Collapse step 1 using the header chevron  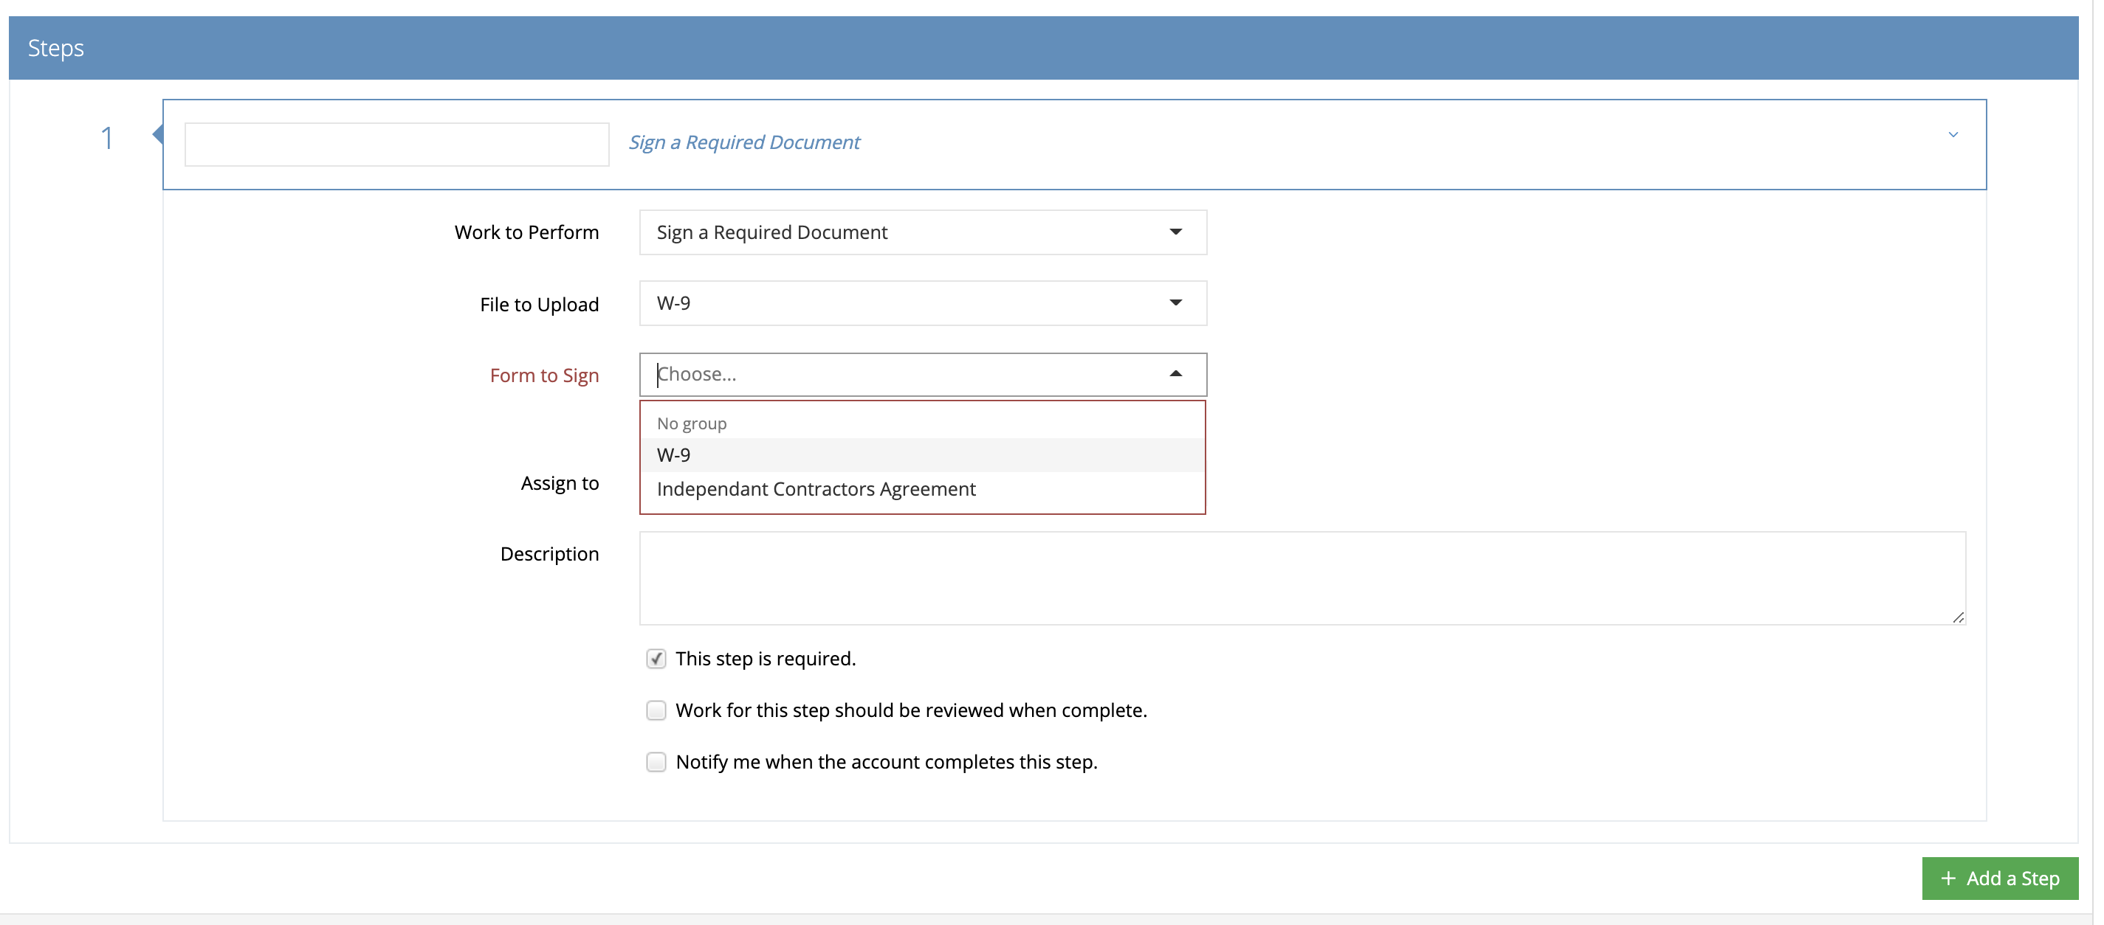tap(1952, 135)
